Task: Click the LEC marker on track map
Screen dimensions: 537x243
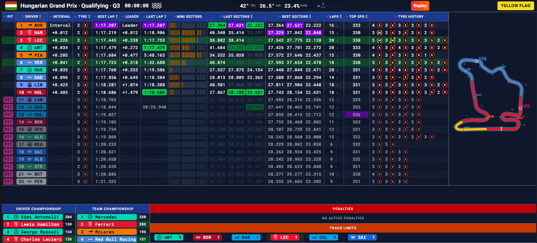Action: tap(520, 108)
